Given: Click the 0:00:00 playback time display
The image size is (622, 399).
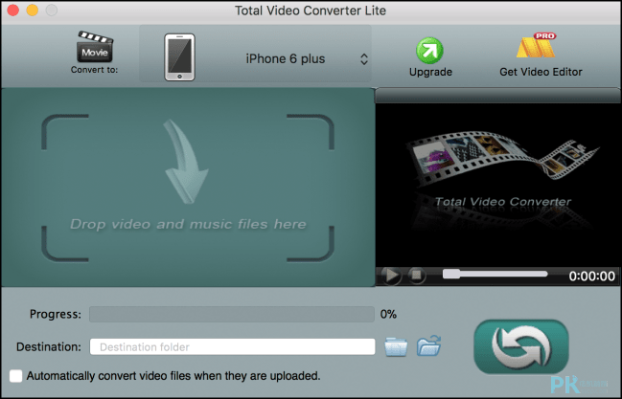Looking at the screenshot, I should point(591,276).
